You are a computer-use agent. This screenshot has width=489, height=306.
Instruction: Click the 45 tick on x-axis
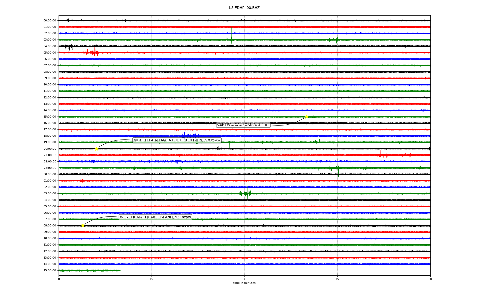pyautogui.click(x=337, y=279)
